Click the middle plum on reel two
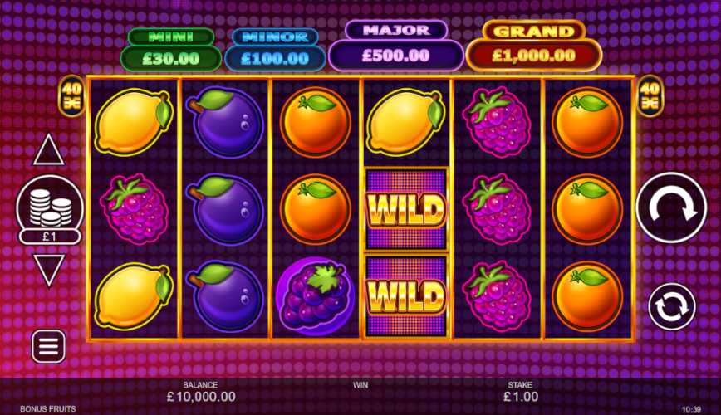721x415 pixels. click(x=225, y=209)
